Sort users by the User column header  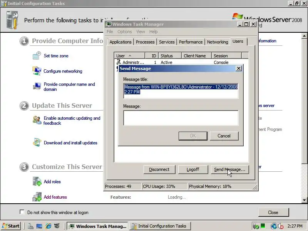129,56
